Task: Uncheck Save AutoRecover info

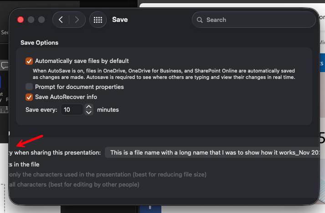Action: point(29,97)
